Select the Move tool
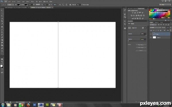Image resolution: width=172 pixels, height=107 pixels. [x=2, y=11]
